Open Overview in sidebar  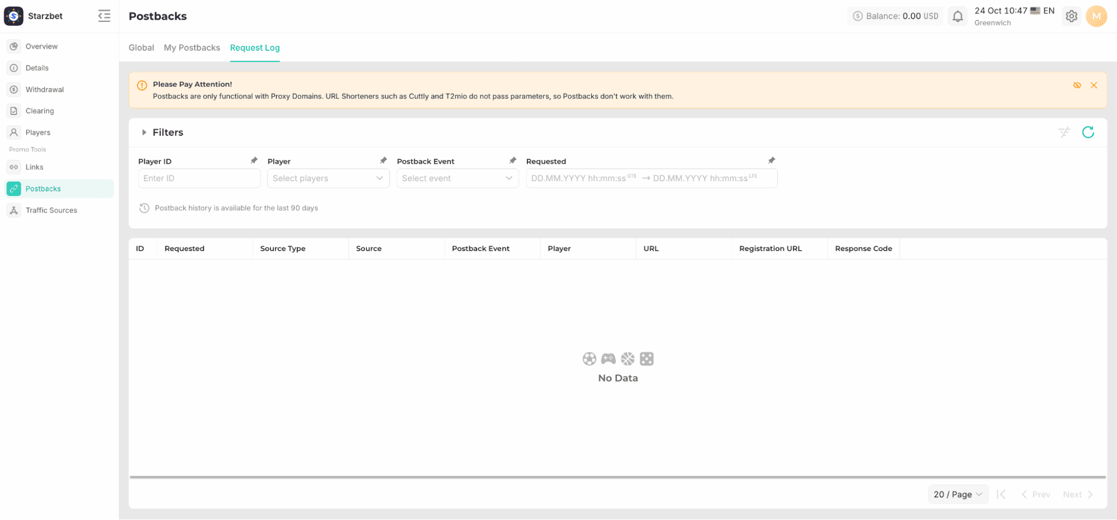(59, 46)
